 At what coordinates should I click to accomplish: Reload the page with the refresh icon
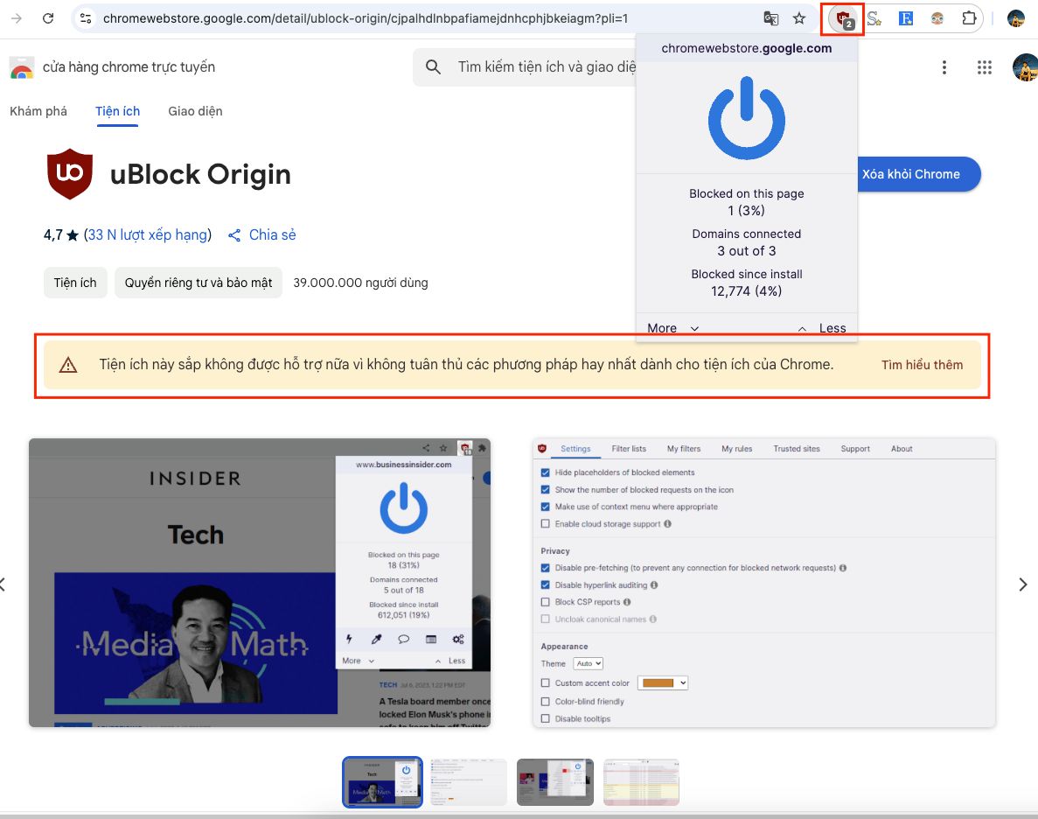[48, 18]
